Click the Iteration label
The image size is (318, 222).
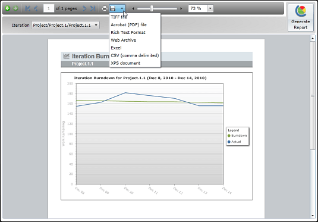click(x=20, y=25)
